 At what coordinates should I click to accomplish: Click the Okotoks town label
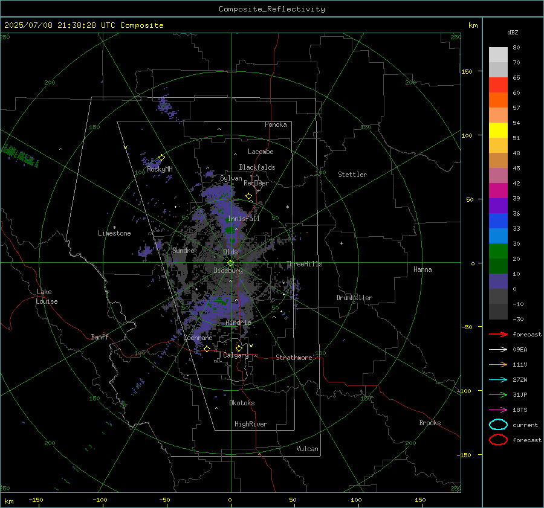[x=242, y=403]
